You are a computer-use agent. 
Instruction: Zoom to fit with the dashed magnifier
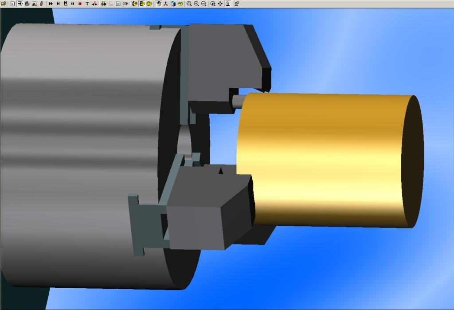189,4
